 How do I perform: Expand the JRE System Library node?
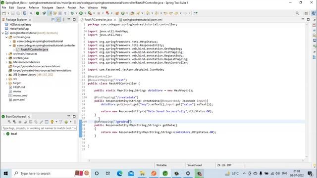pos(6,75)
